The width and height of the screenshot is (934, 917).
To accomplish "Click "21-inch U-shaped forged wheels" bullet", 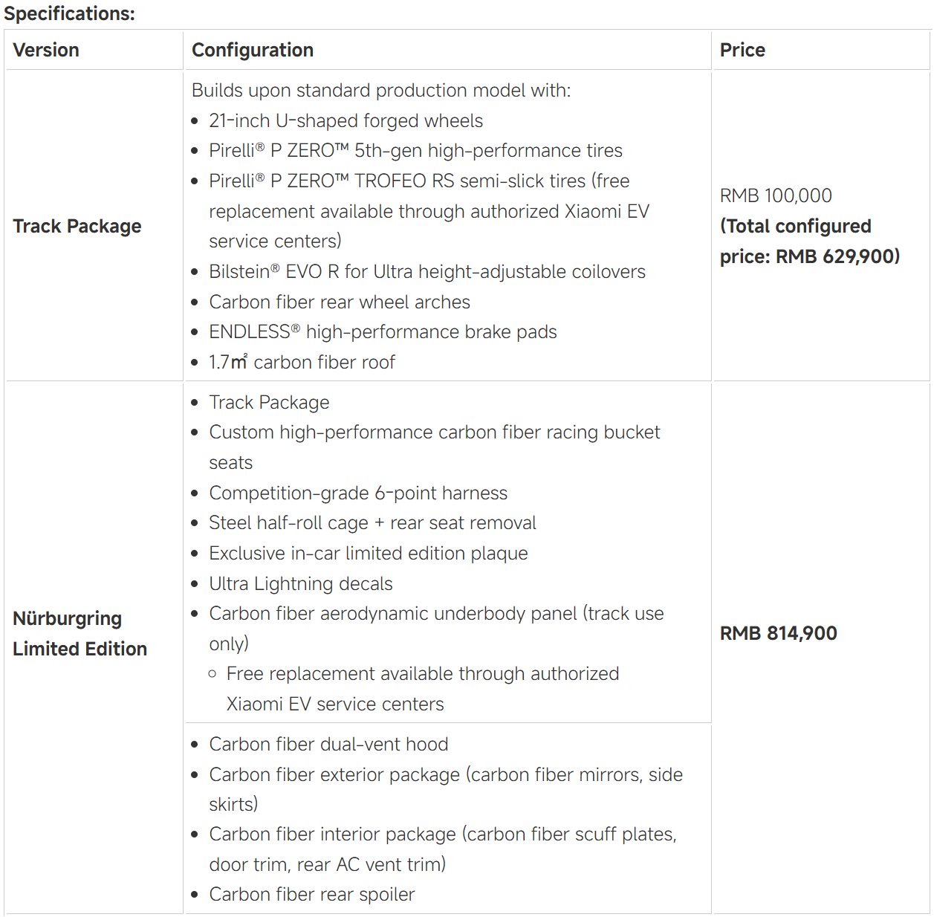I will coord(346,120).
